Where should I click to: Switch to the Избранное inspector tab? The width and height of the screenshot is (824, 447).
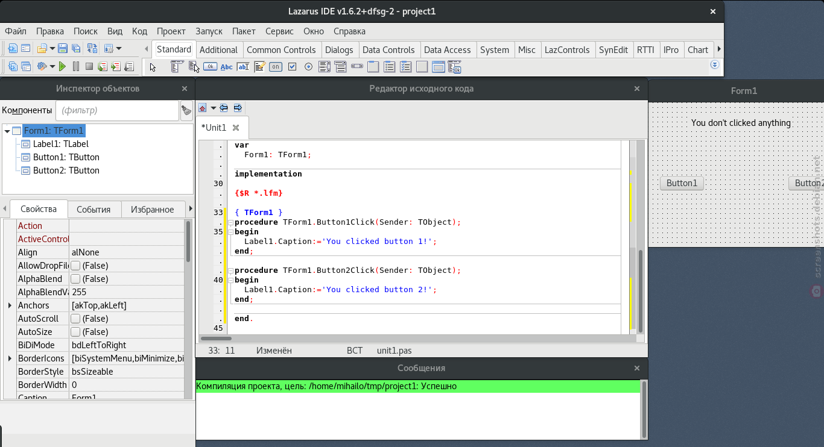[x=152, y=210]
